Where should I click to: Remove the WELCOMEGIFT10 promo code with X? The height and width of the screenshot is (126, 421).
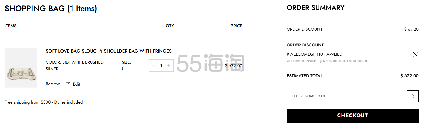(x=415, y=54)
